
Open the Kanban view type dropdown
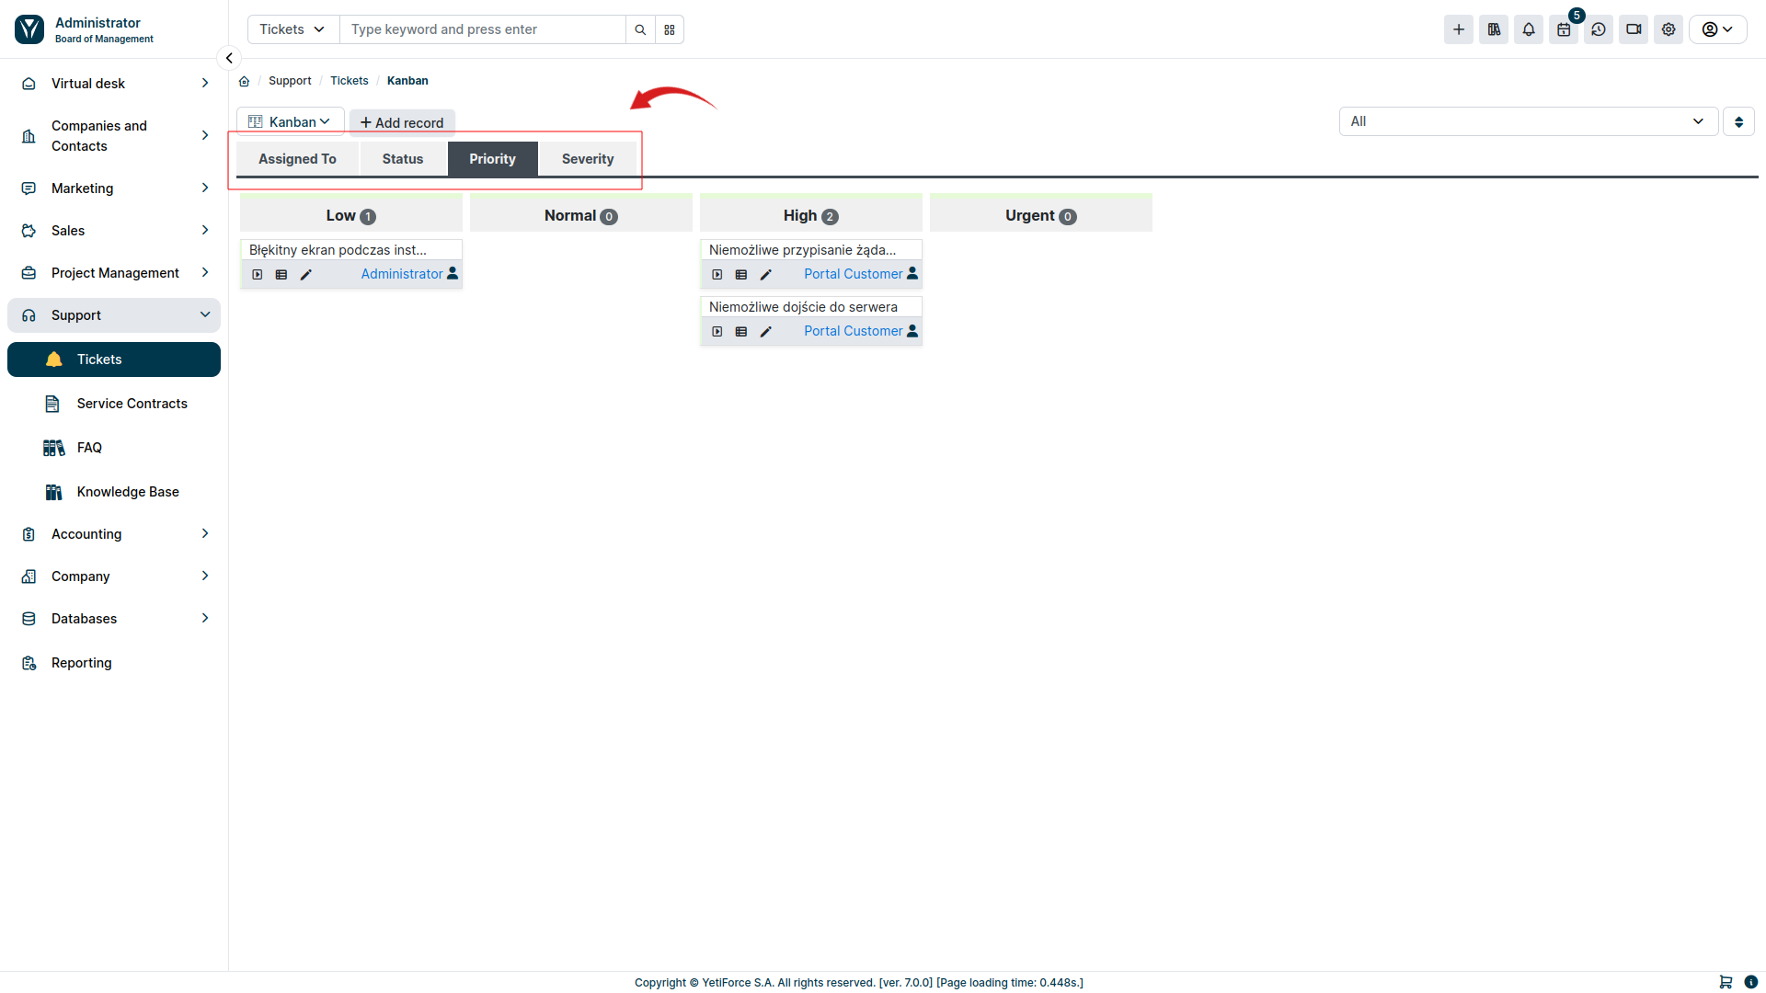(x=291, y=121)
